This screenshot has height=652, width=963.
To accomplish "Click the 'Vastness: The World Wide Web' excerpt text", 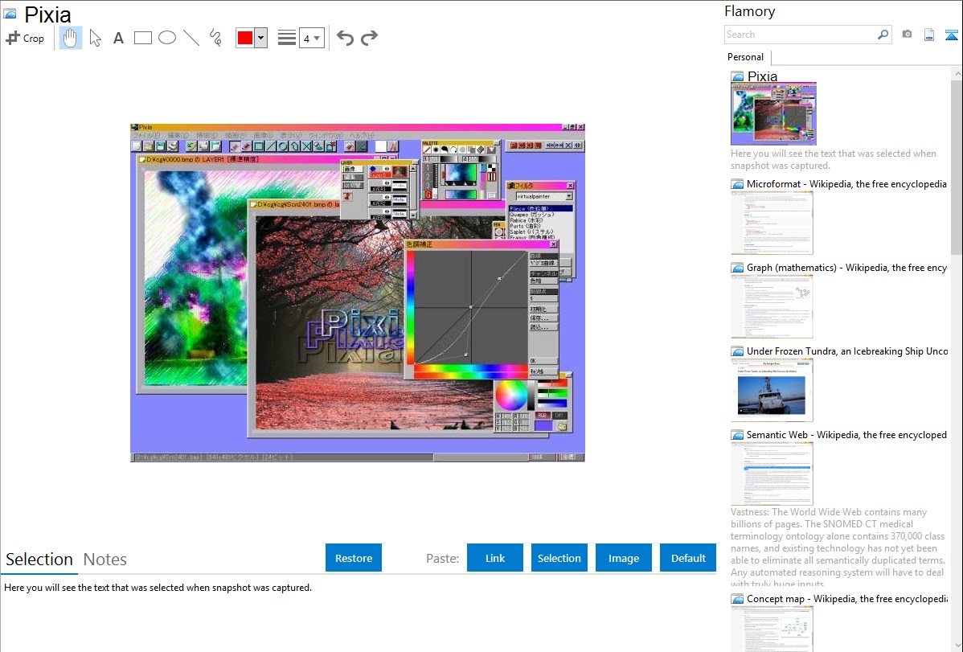I will [x=838, y=547].
